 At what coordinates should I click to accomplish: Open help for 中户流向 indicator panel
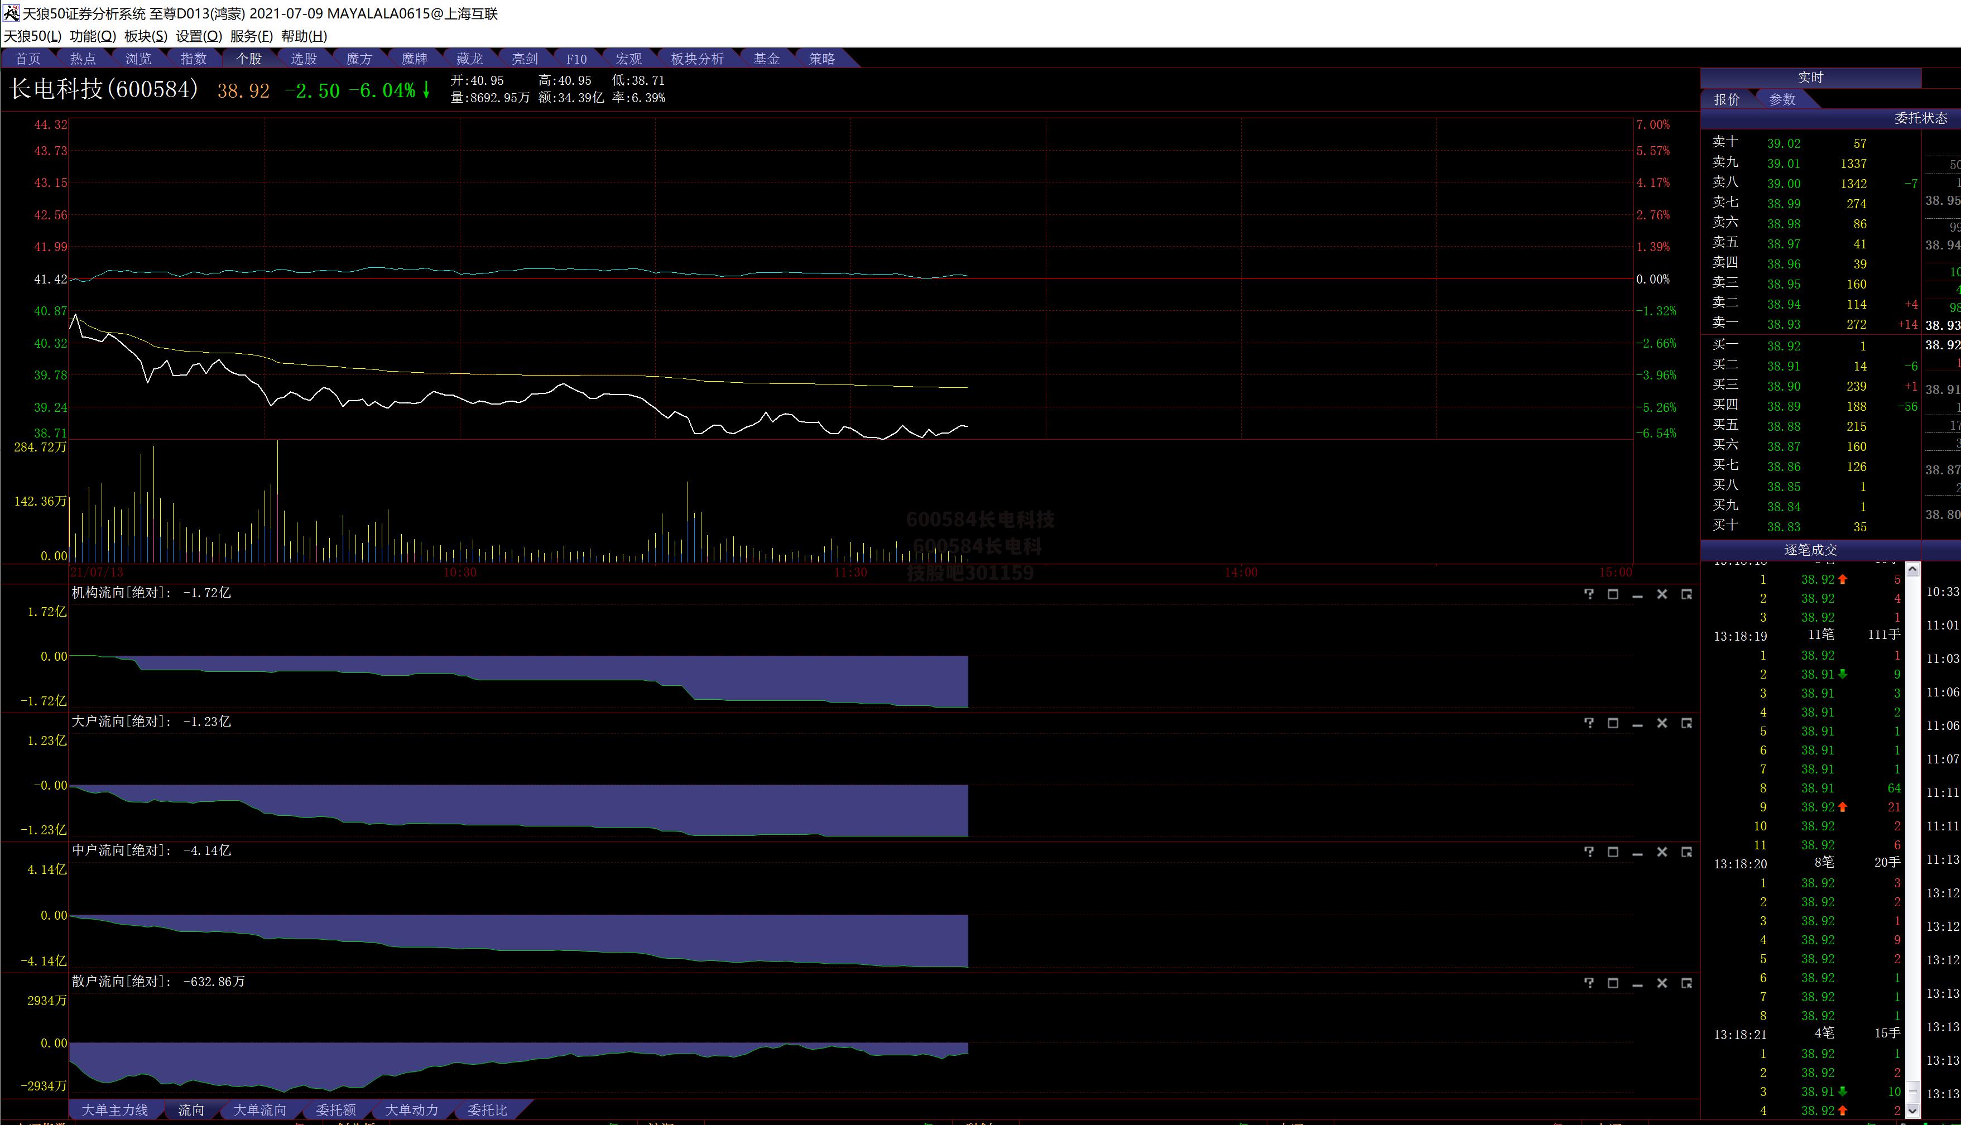click(1589, 852)
